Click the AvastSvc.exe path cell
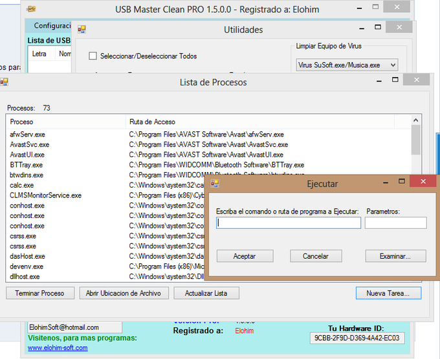Image resolution: width=440 pixels, height=359 pixels. tap(208, 144)
